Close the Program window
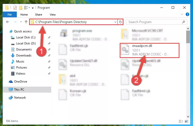 tap(184, 8)
